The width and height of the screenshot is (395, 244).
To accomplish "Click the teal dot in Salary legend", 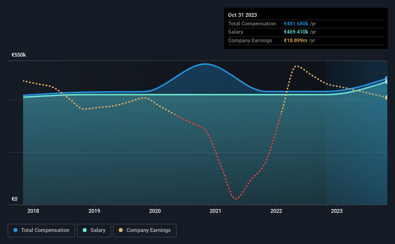I will pyautogui.click(x=85, y=230).
